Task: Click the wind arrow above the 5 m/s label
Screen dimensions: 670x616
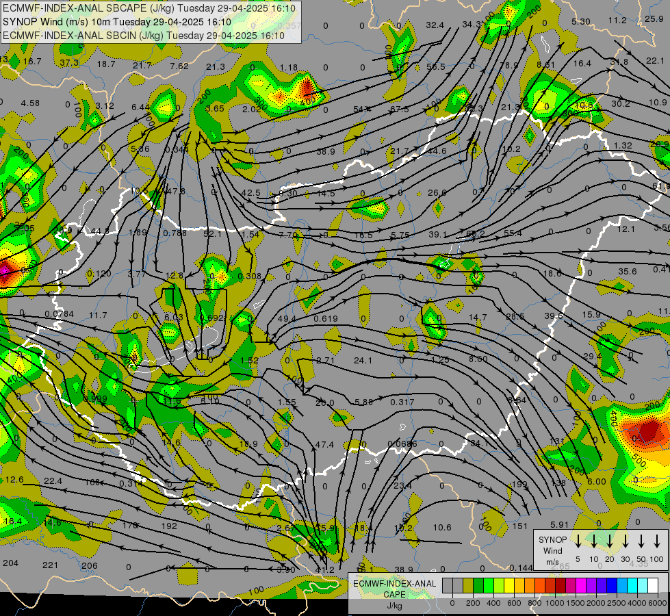Action: click(x=578, y=541)
